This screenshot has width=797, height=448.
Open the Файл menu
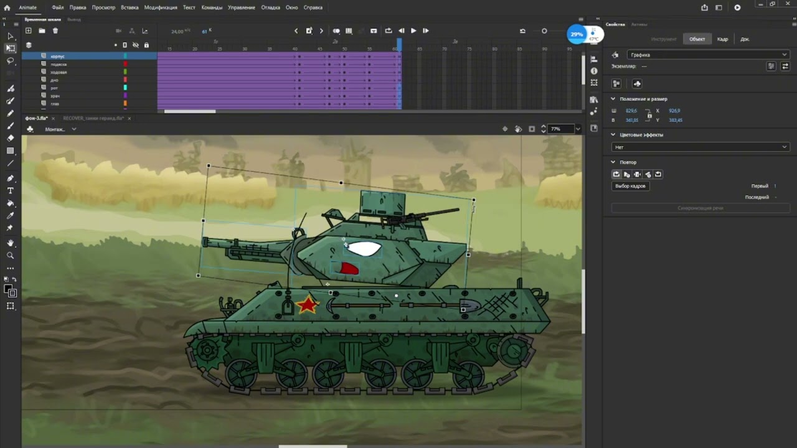point(57,7)
